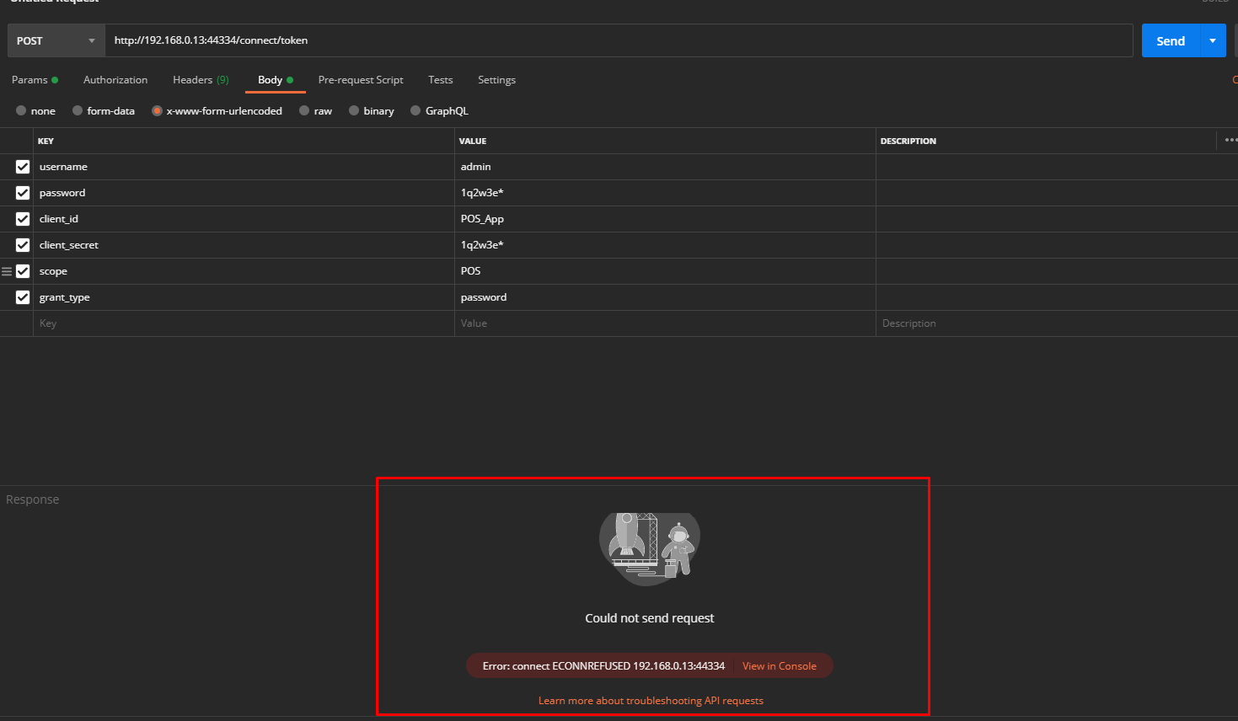Image resolution: width=1238 pixels, height=721 pixels.
Task: Open the column options three-dot menu
Action: tap(1230, 140)
